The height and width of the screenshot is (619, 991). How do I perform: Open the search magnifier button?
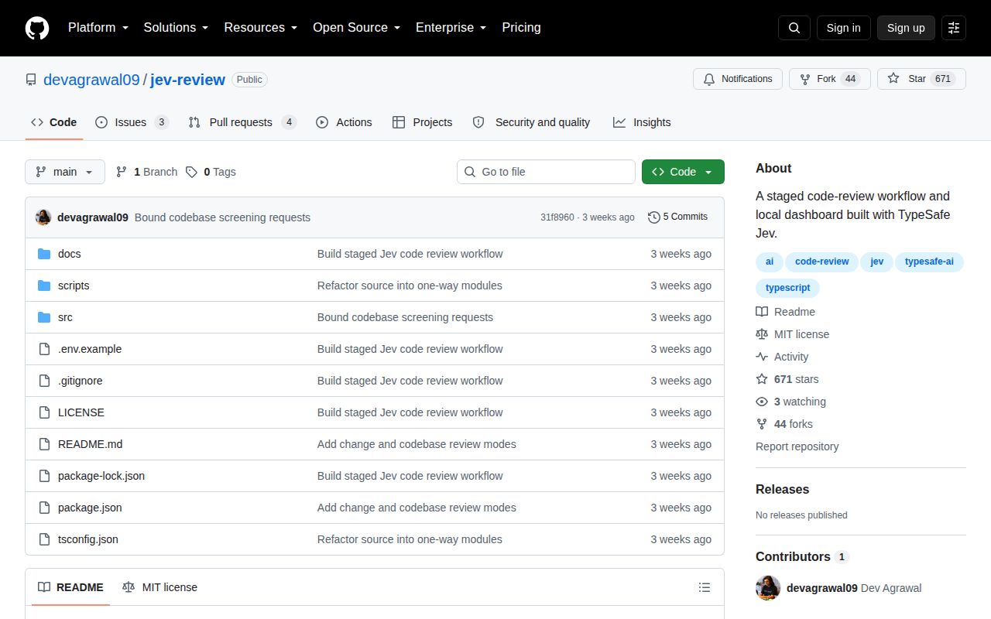794,28
